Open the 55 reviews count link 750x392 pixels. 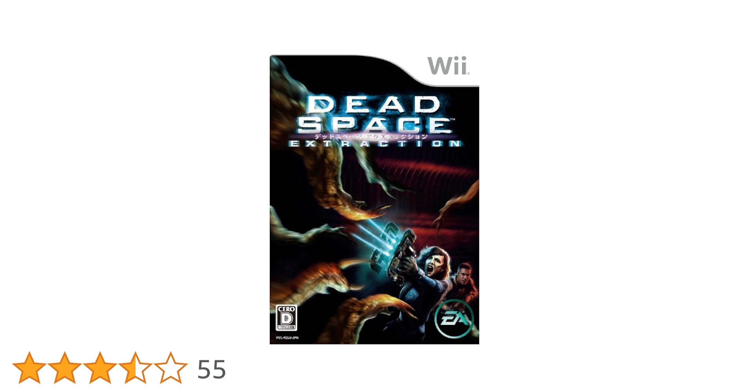click(x=212, y=369)
